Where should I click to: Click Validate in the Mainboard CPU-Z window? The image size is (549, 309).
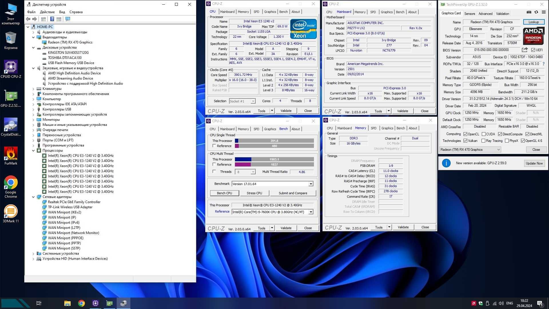click(x=402, y=111)
